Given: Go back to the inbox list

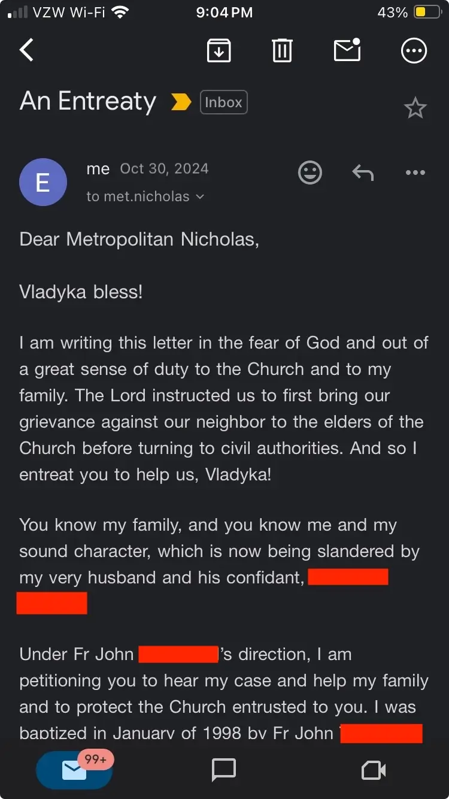Looking at the screenshot, I should click(27, 50).
